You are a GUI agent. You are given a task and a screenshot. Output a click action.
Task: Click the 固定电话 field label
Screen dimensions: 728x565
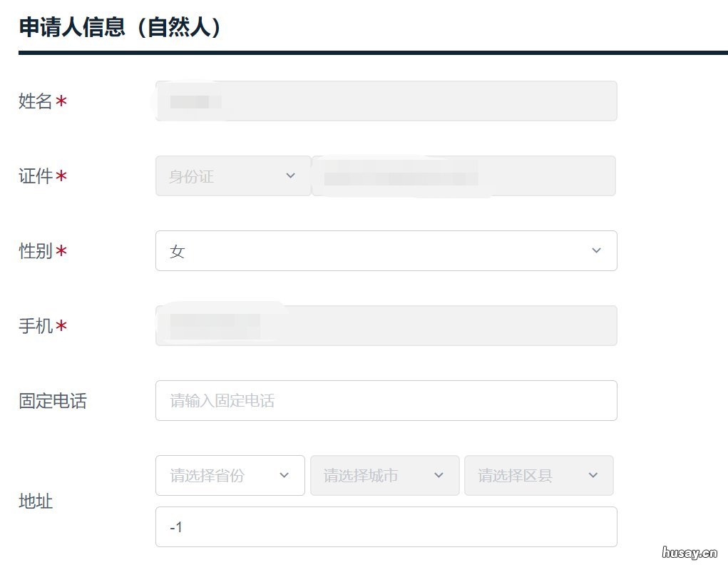click(x=52, y=401)
